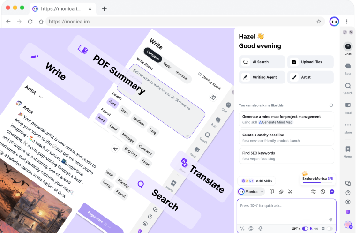Click the Add Skills button
This screenshot has width=360, height=233.
(256, 181)
